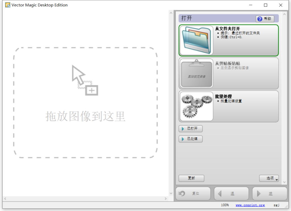Click the drag-and-drop image area
Screen dimensions: 291x211
85,103
